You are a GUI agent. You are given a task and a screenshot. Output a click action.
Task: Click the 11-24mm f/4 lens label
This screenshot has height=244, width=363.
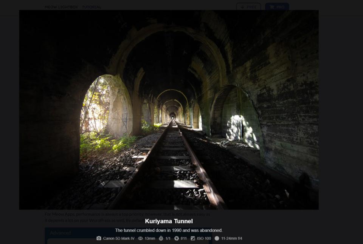click(231, 238)
